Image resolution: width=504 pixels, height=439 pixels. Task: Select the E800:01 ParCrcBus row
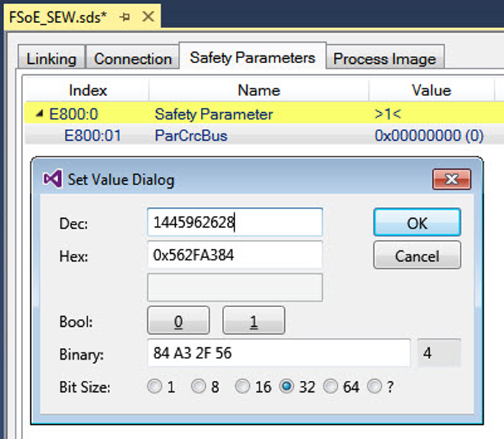(x=190, y=135)
